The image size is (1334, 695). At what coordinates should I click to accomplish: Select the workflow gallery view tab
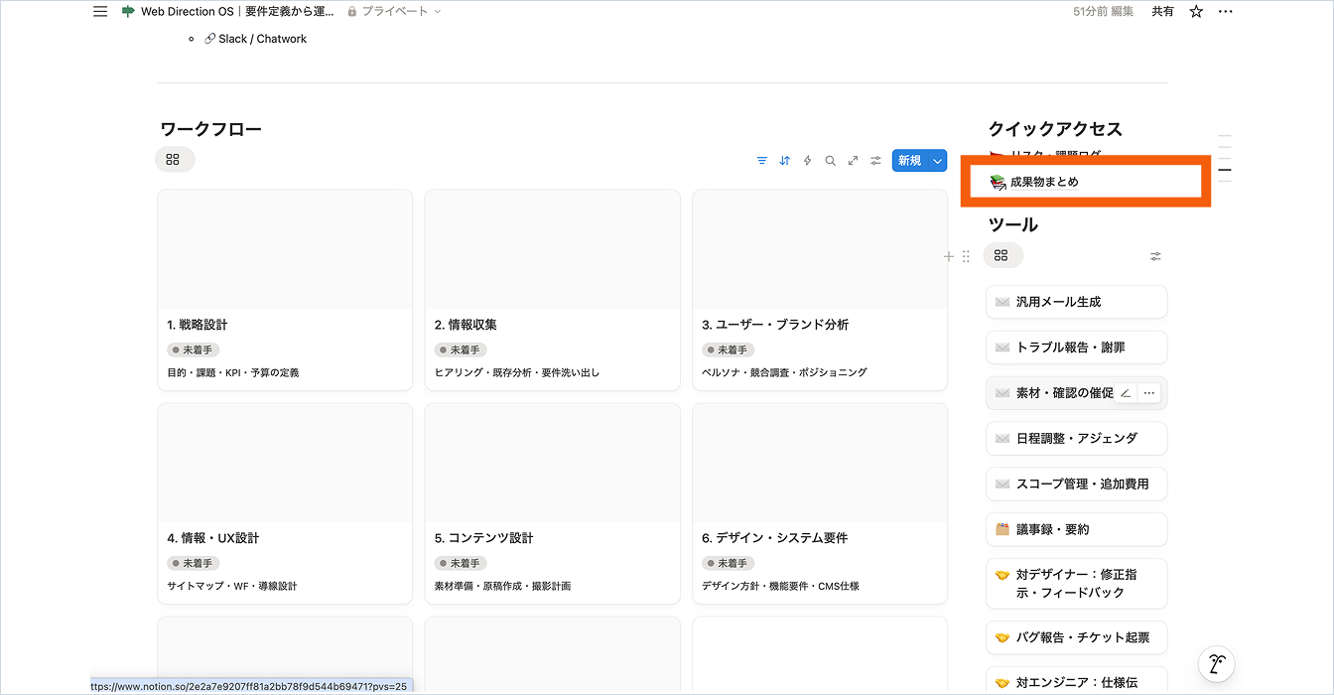click(x=174, y=160)
